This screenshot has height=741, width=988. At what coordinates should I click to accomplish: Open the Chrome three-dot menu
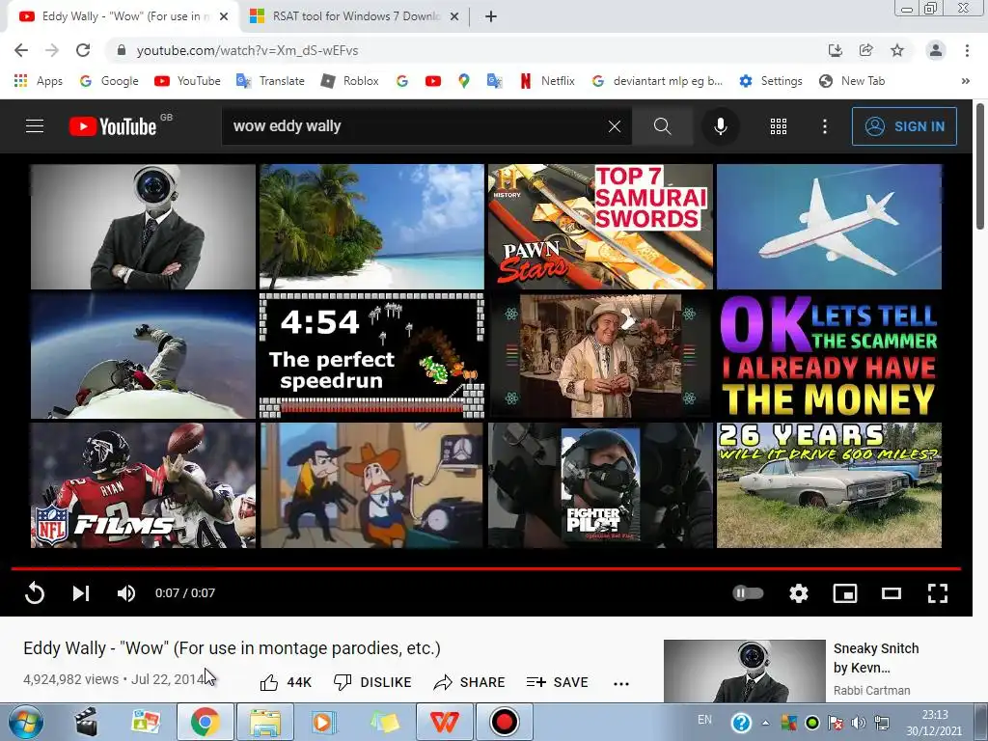[967, 50]
